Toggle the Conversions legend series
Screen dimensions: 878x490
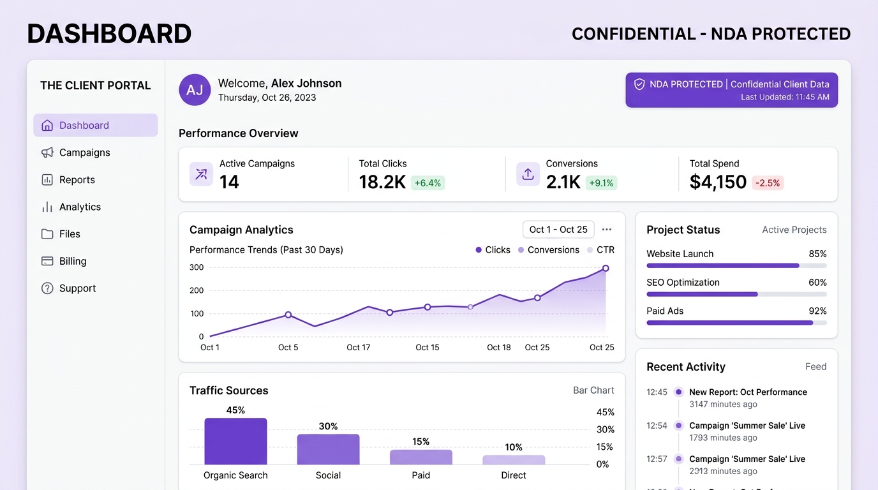point(548,250)
